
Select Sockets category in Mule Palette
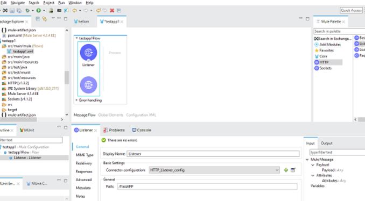[x=323, y=68]
